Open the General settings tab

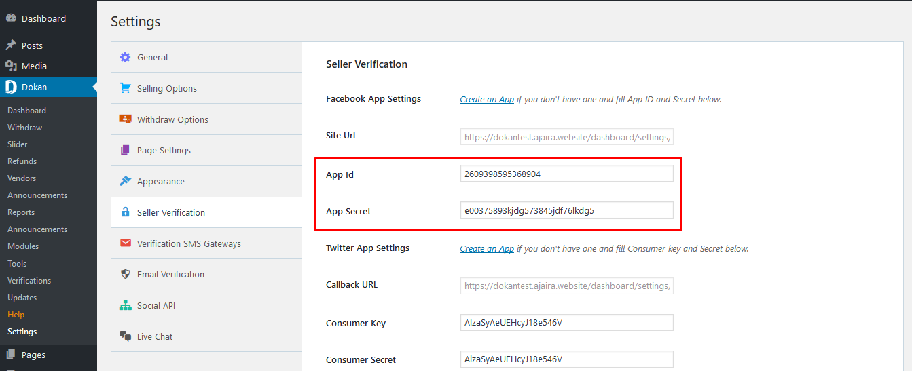206,57
